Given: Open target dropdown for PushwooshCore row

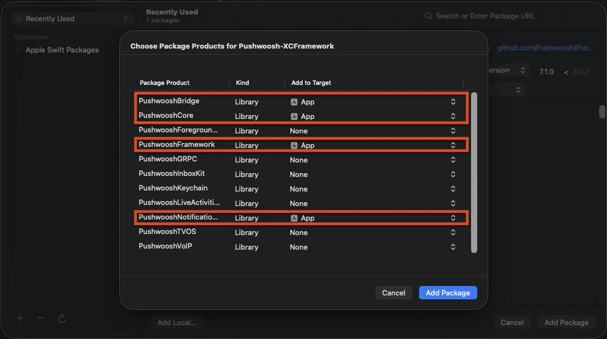Looking at the screenshot, I should (453, 116).
